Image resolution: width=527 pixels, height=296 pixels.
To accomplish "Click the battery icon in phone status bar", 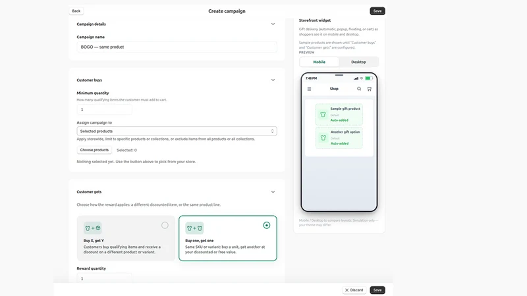I will click(369, 78).
